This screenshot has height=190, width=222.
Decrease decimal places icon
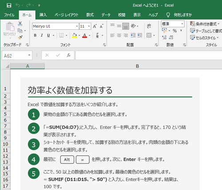171,37
